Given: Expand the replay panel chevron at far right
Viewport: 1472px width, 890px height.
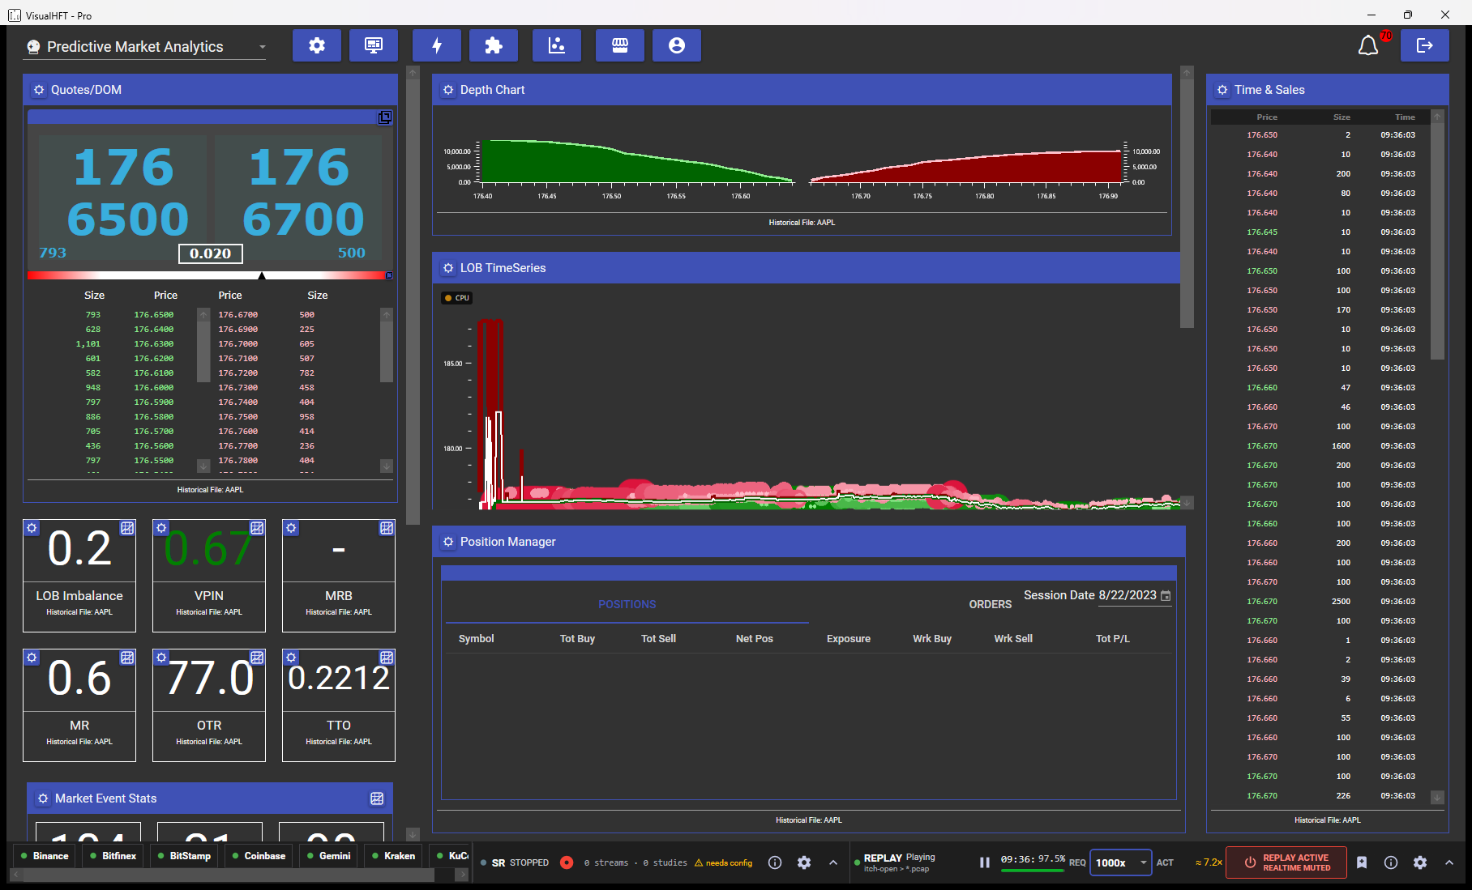Looking at the screenshot, I should [x=1449, y=862].
